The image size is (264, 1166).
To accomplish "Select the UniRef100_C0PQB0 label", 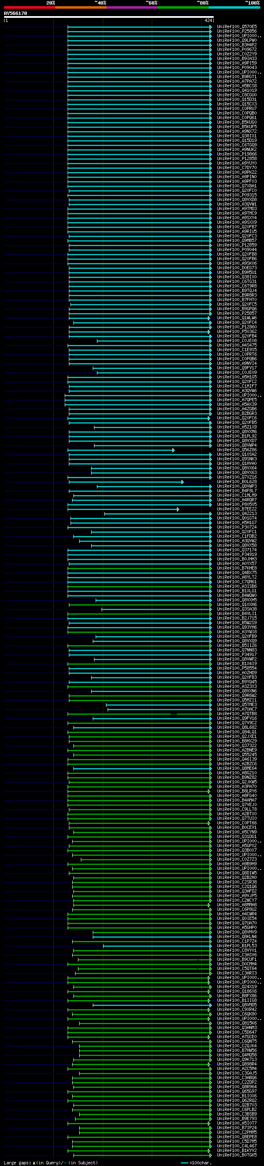I will [237, 113].
